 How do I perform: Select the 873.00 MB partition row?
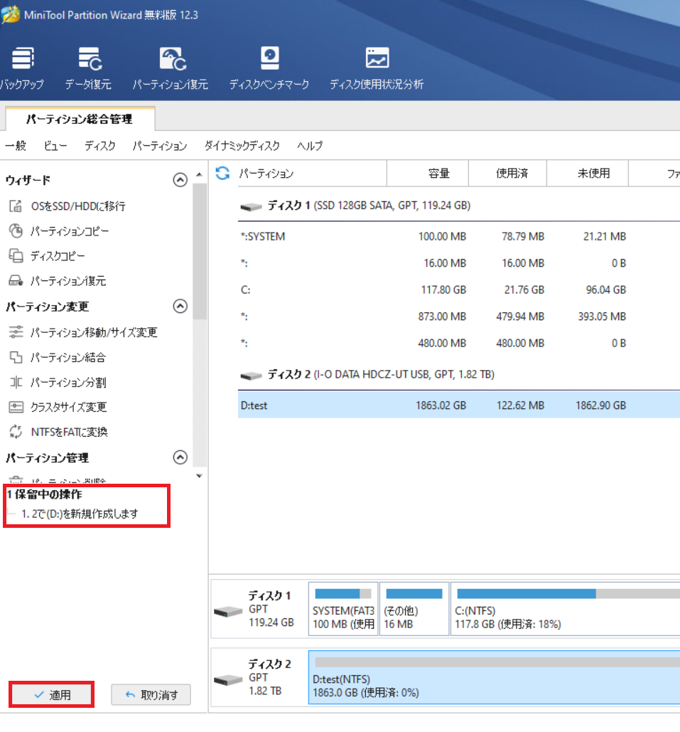click(459, 316)
